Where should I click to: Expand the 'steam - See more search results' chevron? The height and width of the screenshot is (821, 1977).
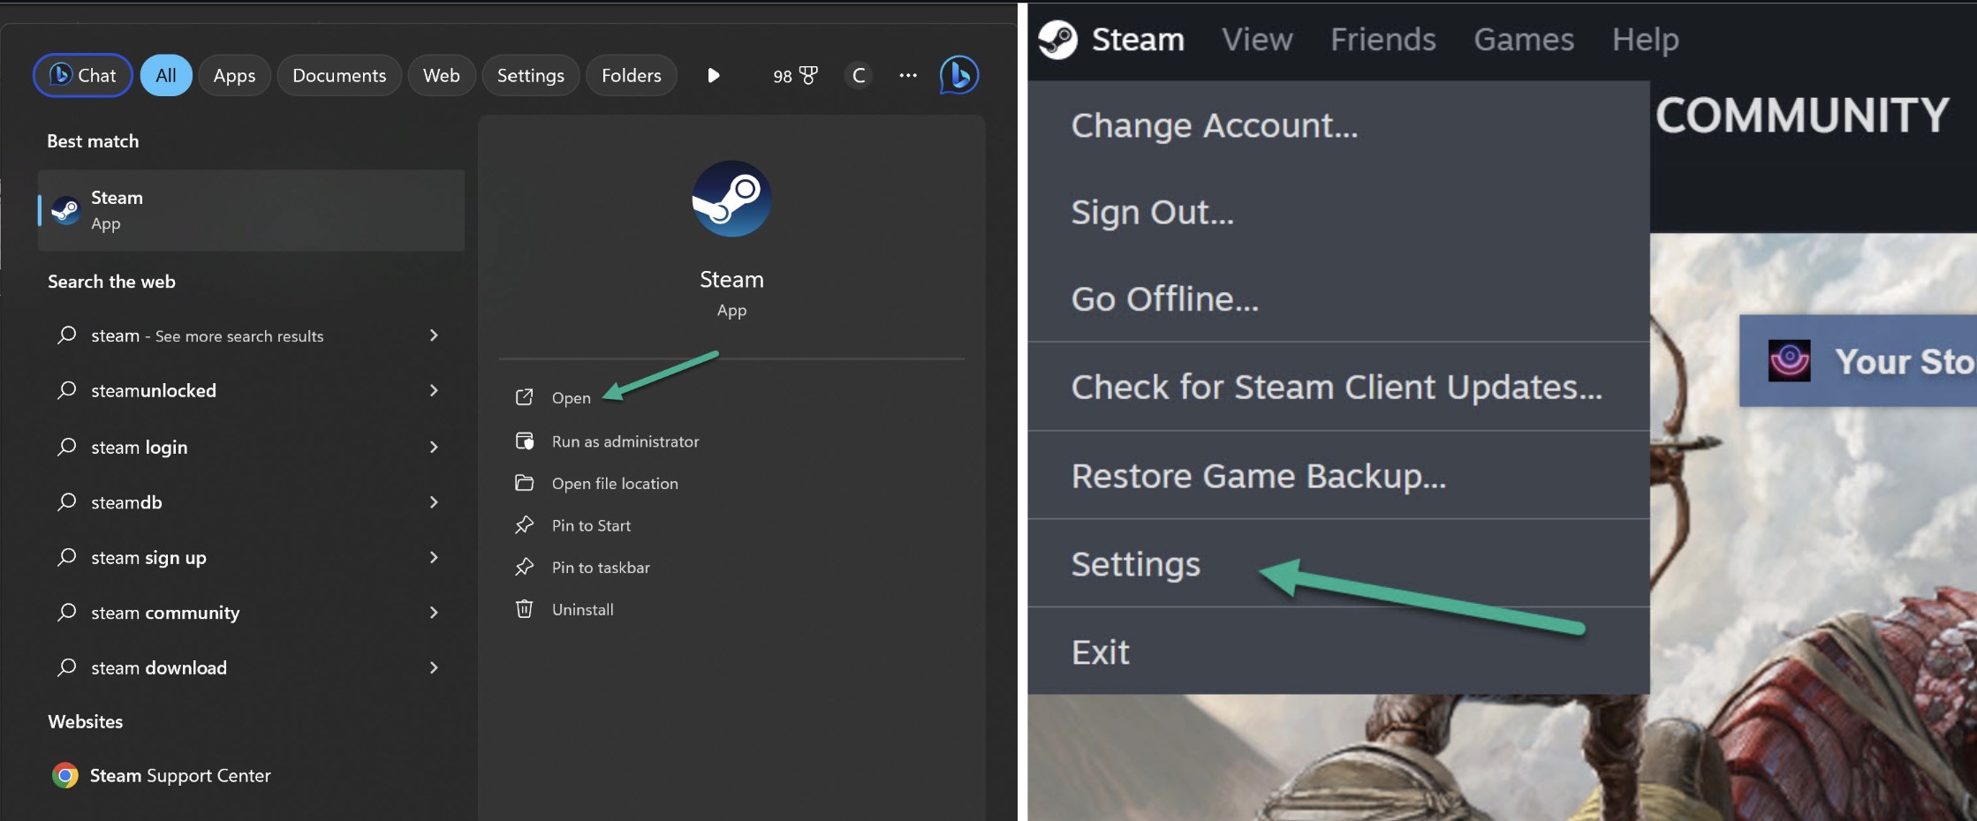coord(433,335)
